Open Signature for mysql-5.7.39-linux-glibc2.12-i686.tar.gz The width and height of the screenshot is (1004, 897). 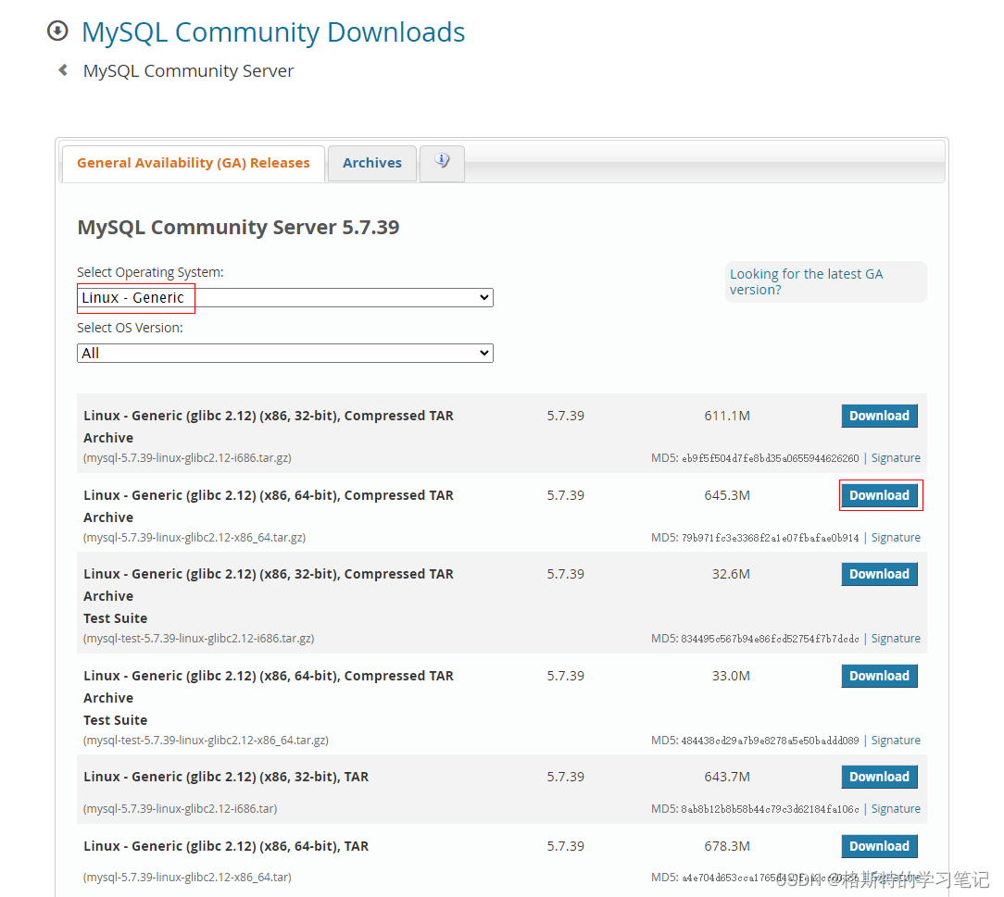point(896,458)
